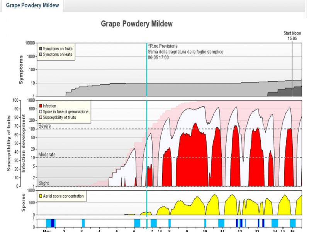Click the Symptoms on fruits legend swatch
This screenshot has height=232, width=309.
coord(40,49)
